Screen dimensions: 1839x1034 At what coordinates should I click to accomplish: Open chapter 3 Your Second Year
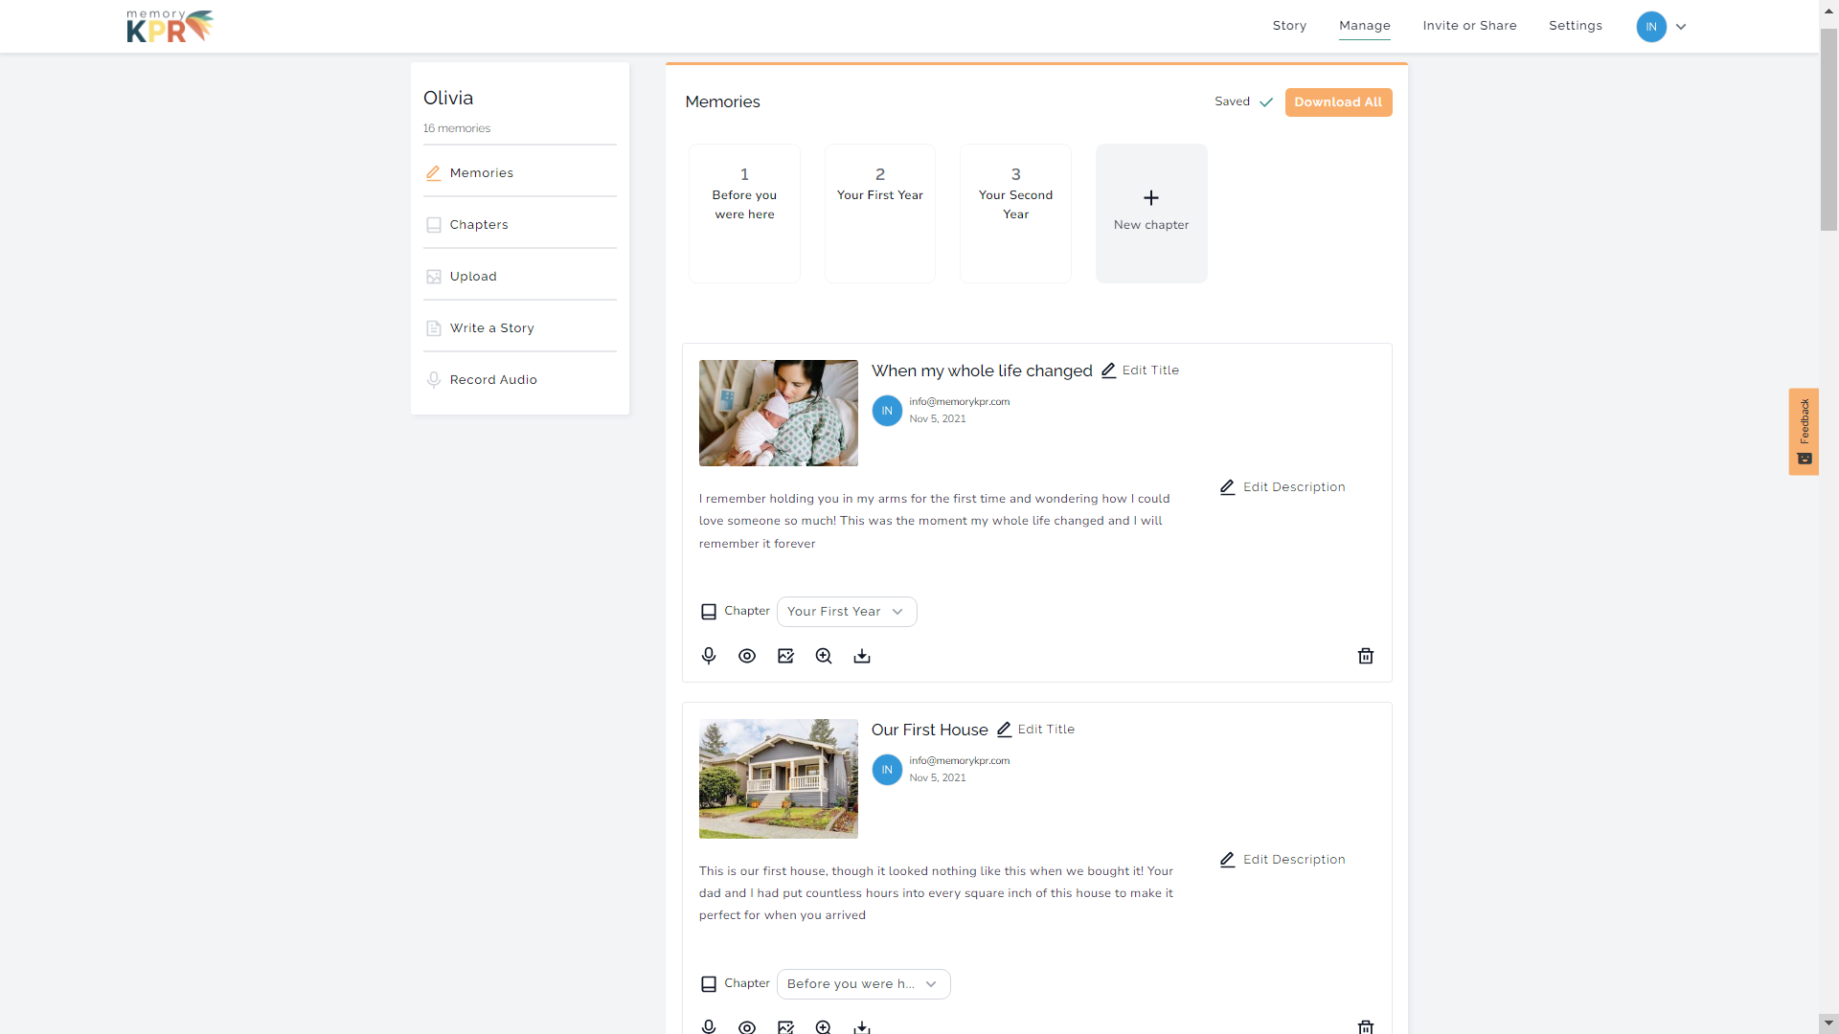[1015, 214]
